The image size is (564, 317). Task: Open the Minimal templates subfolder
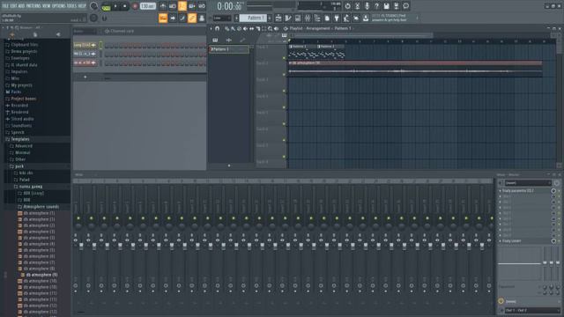click(22, 152)
